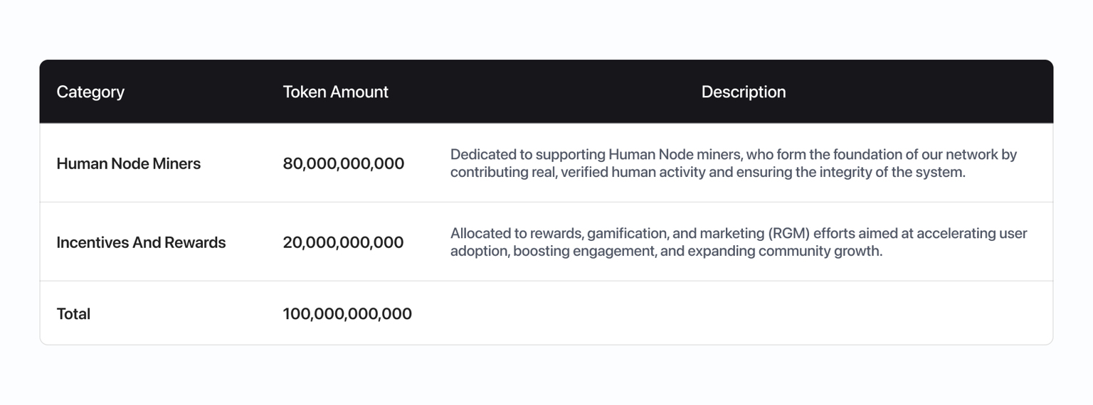This screenshot has height=405, width=1093.
Task: Click the 100,000,000,000 total amount
Action: coord(347,313)
